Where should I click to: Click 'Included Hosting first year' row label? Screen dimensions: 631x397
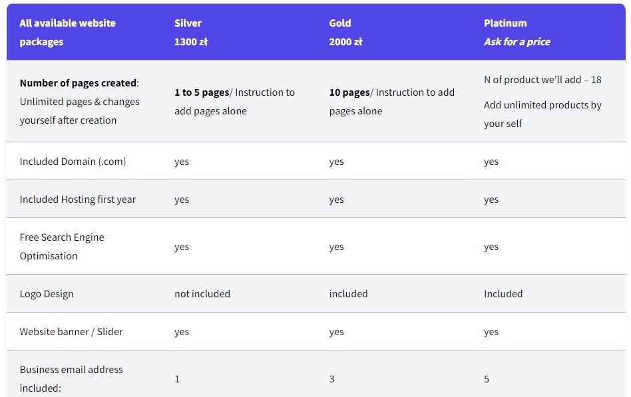pyautogui.click(x=78, y=199)
